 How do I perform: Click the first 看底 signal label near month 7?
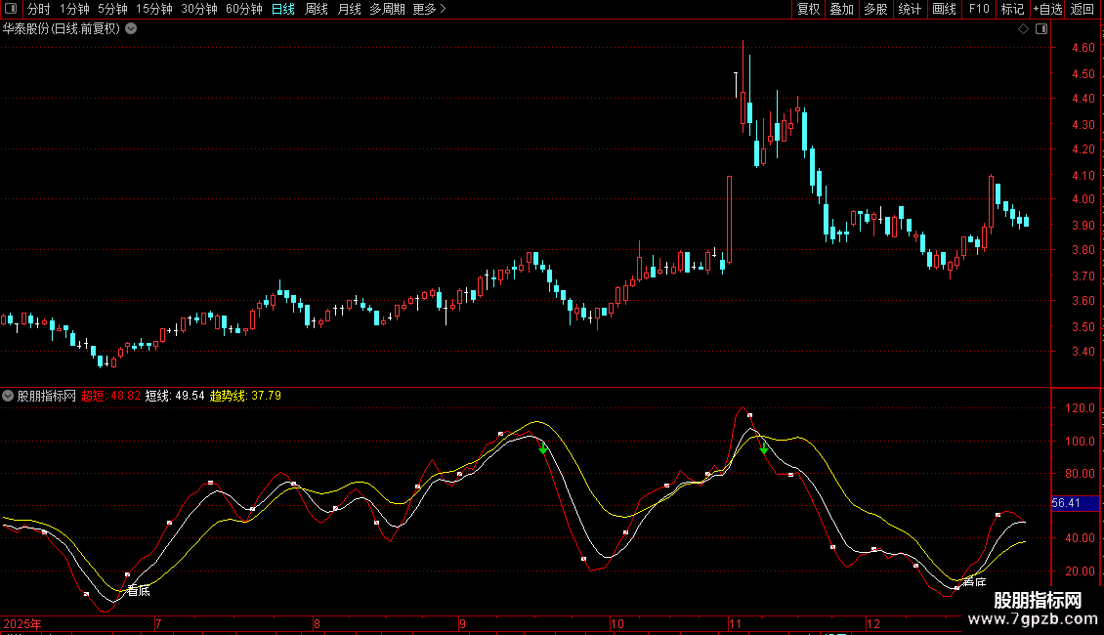pos(139,591)
